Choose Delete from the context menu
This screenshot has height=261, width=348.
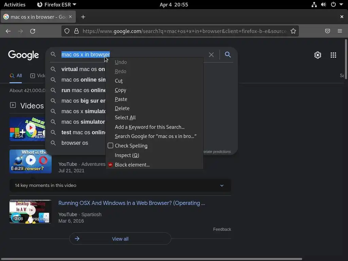pyautogui.click(x=154, y=108)
